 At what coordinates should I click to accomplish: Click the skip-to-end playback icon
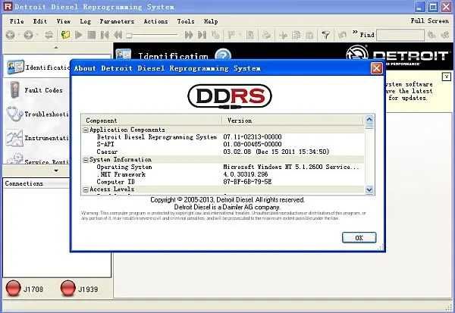202,35
